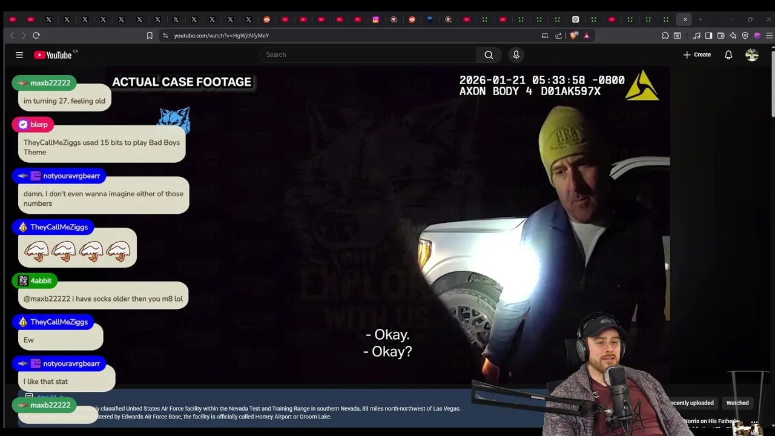This screenshot has height=436, width=775.
Task: Open a new browser tab with plus
Action: click(701, 19)
